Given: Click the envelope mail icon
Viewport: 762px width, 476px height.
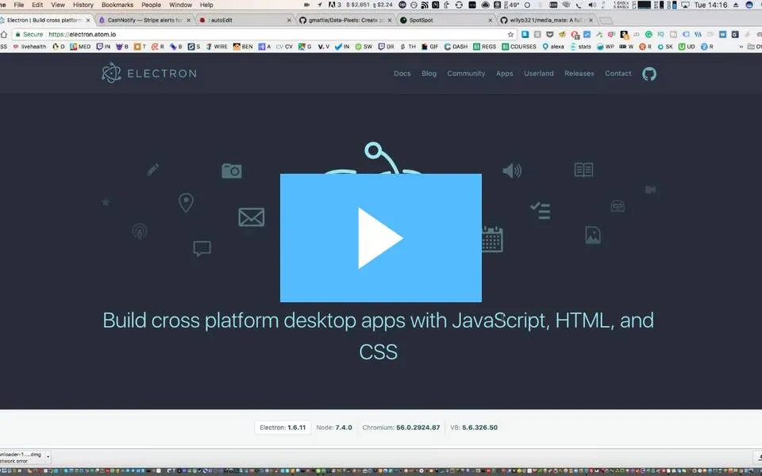Looking at the screenshot, I should (x=252, y=217).
